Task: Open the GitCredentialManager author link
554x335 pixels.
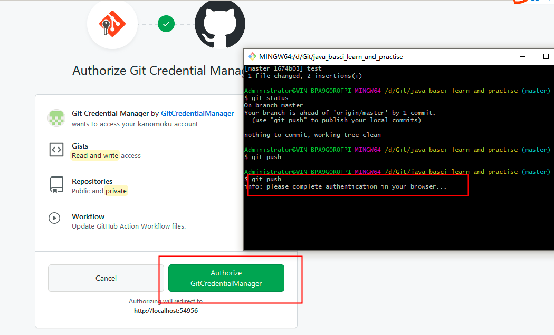Action: (197, 113)
